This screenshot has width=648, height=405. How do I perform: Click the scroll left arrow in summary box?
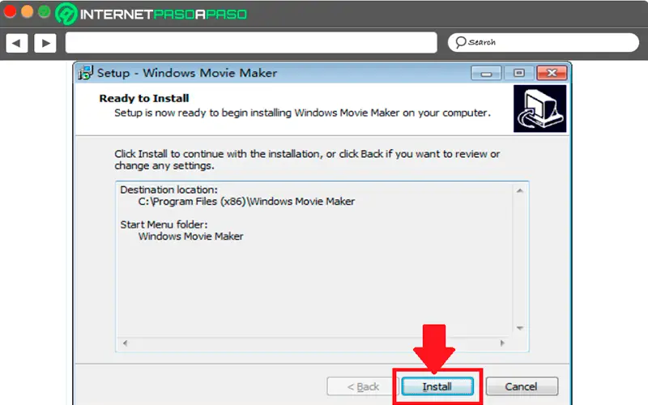(125, 343)
